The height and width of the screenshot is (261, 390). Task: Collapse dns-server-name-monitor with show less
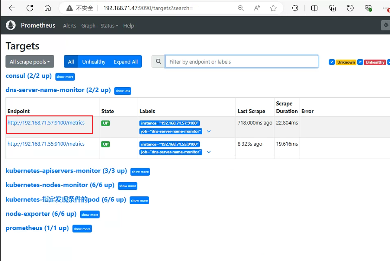click(123, 91)
